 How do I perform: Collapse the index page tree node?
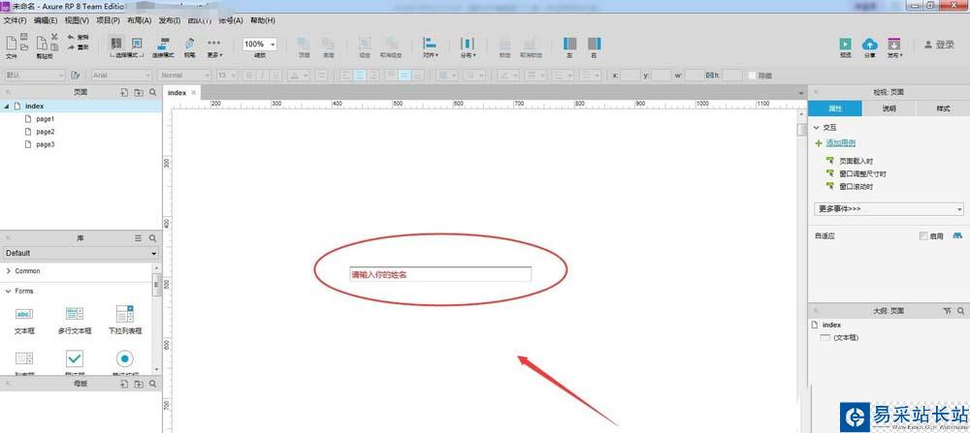(6, 107)
